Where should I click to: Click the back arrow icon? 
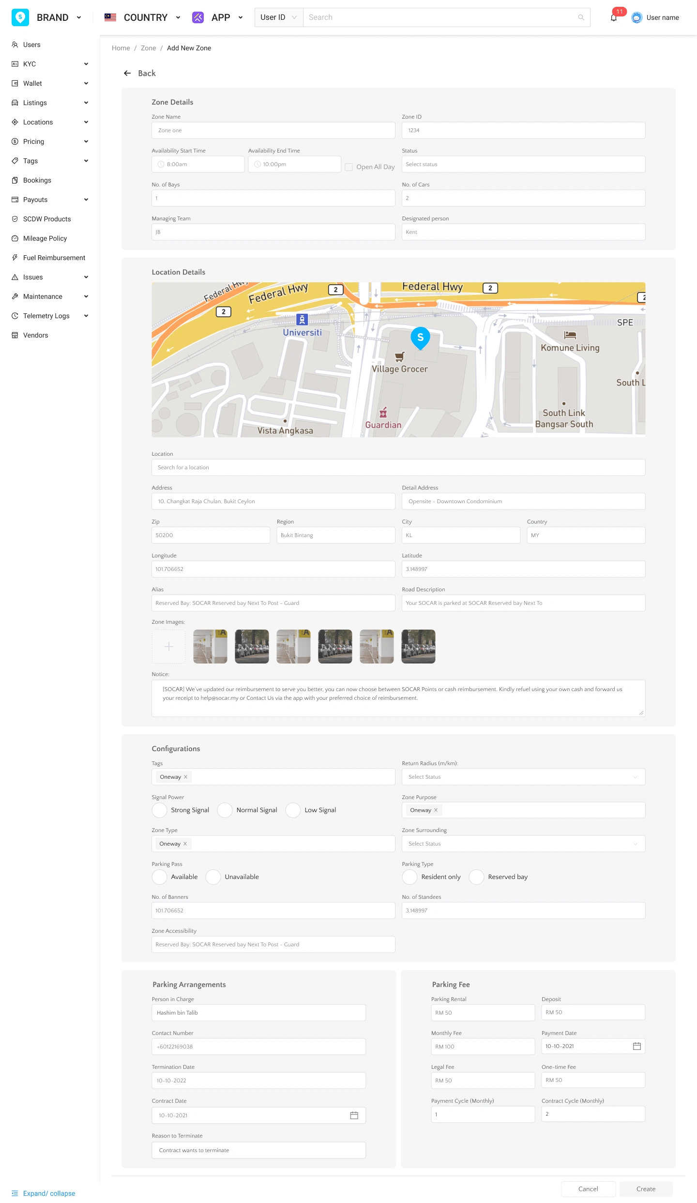coord(127,73)
